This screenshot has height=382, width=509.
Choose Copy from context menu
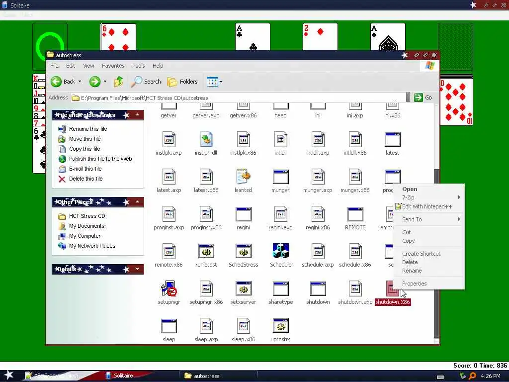pyautogui.click(x=428, y=241)
